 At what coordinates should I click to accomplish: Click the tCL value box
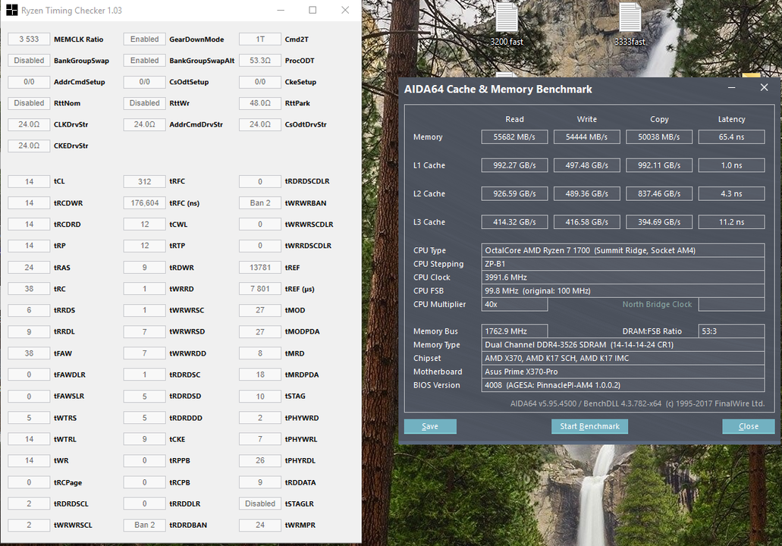pyautogui.click(x=29, y=181)
